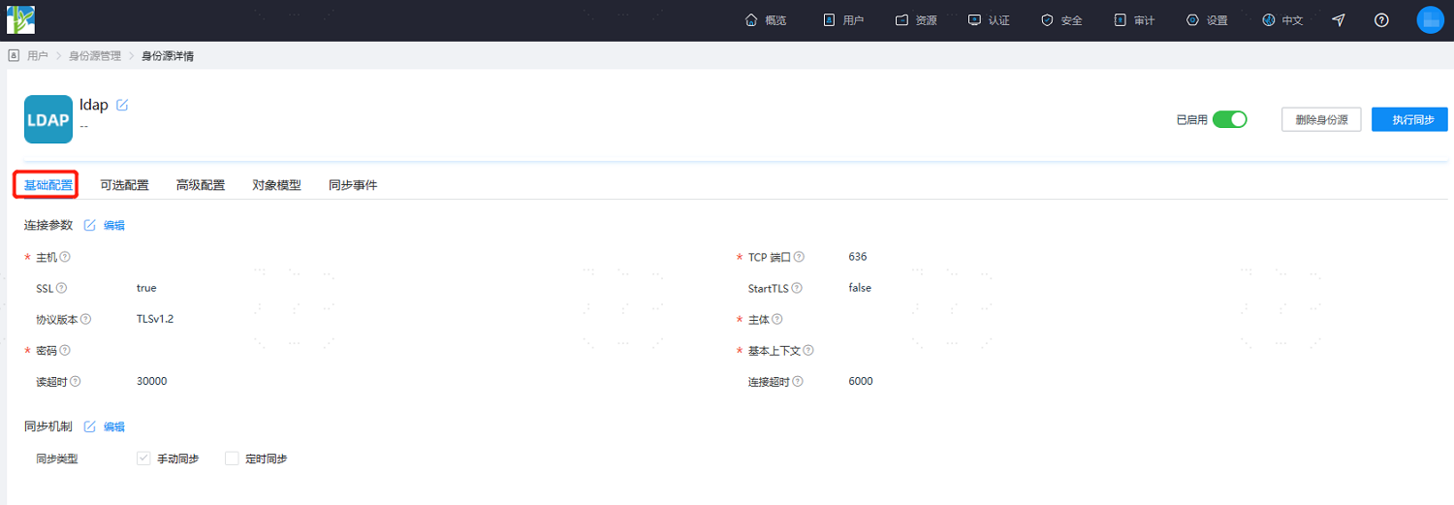The image size is (1454, 505).
Task: Open the 中文 language selector
Action: pos(1282,20)
